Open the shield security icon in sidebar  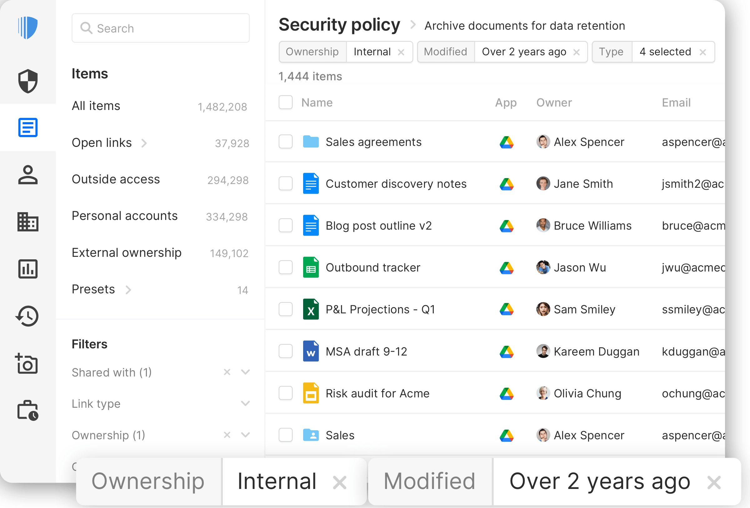click(28, 81)
